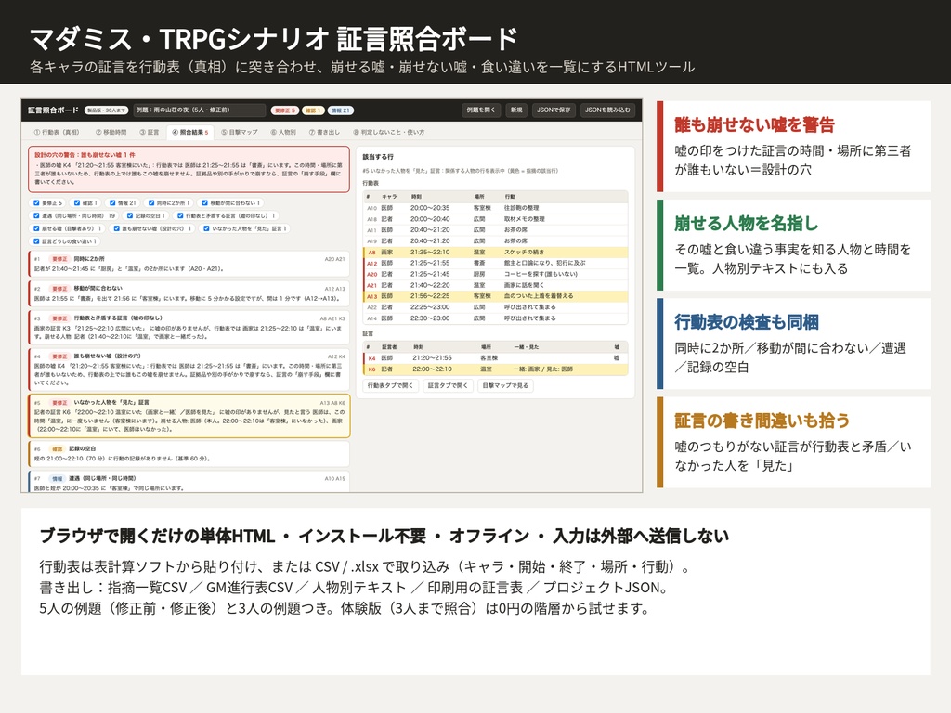This screenshot has width=951, height=713.
Task: Click action row A21 記者 画家に話を聞く
Action: point(495,285)
